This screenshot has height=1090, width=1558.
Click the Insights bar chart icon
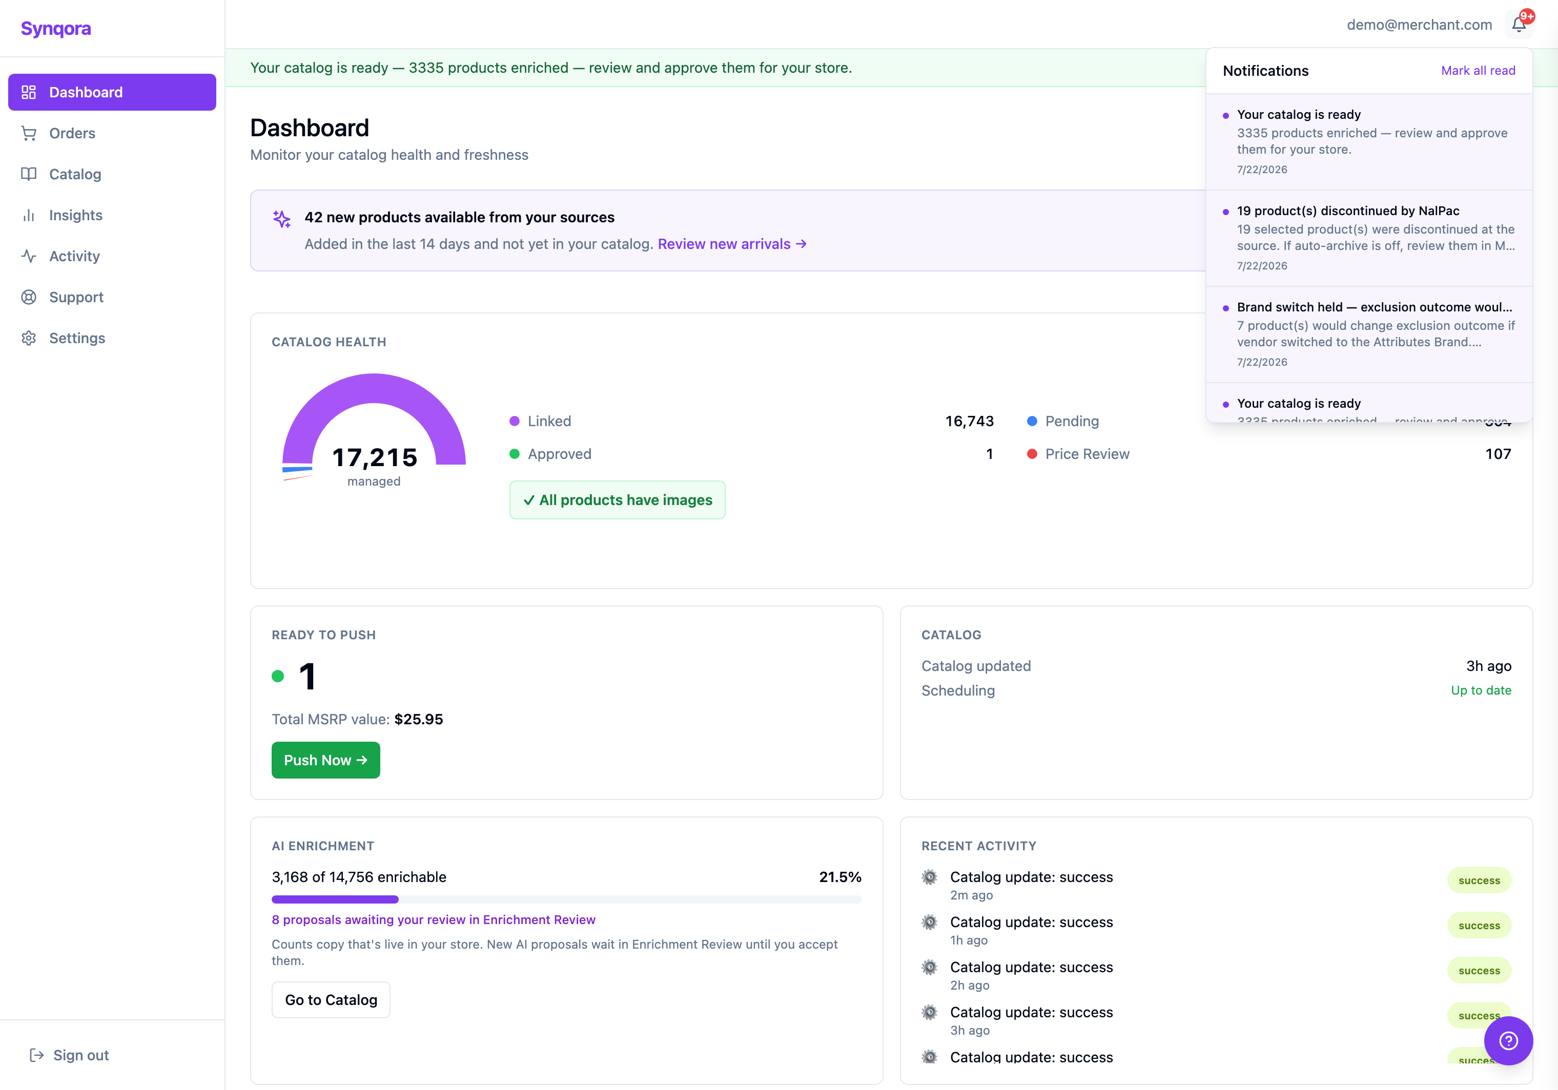(29, 216)
